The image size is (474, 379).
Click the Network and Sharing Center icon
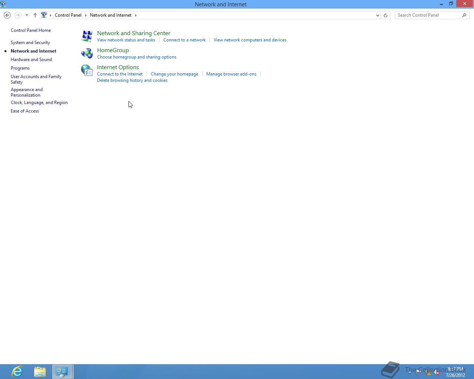pos(87,36)
